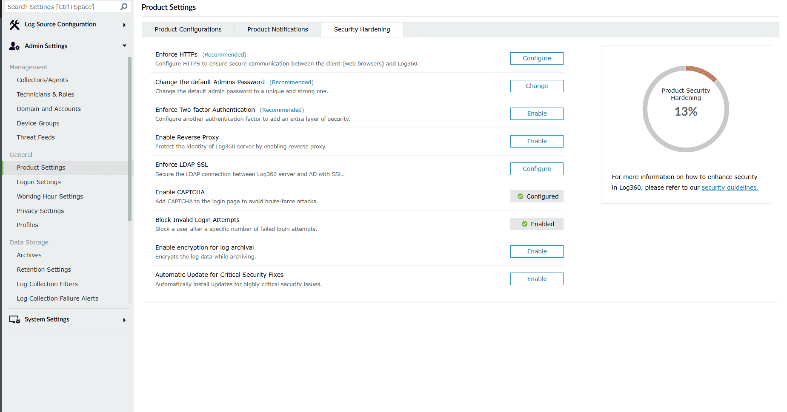Click the green check on Configured CAPTCHA badge
The width and height of the screenshot is (787, 412).
(521, 196)
